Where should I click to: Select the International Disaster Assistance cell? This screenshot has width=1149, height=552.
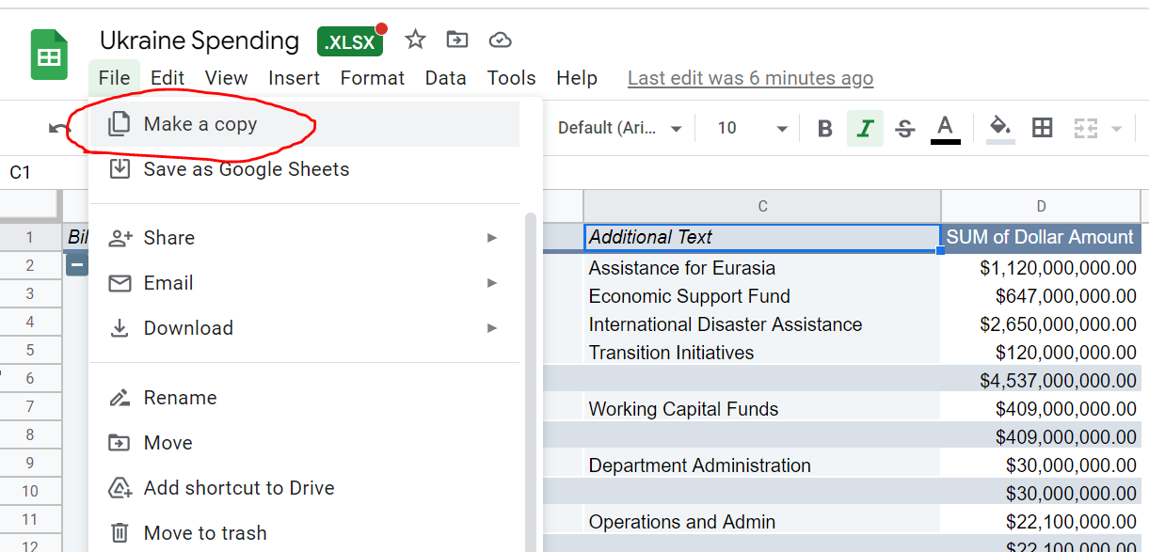click(762, 324)
